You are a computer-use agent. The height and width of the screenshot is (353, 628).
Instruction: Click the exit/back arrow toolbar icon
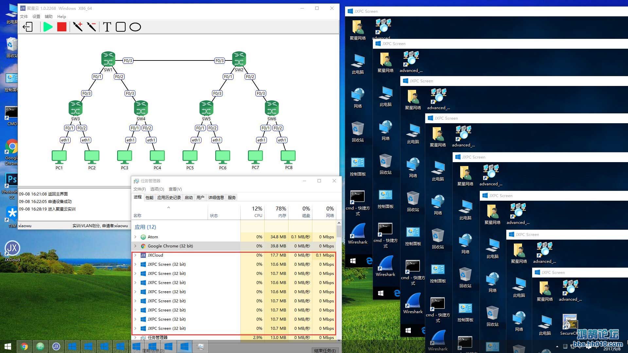click(x=28, y=27)
